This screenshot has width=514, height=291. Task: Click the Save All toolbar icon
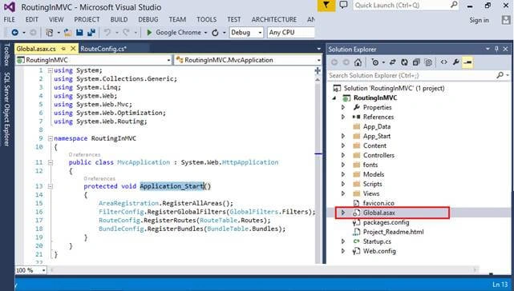(x=91, y=32)
